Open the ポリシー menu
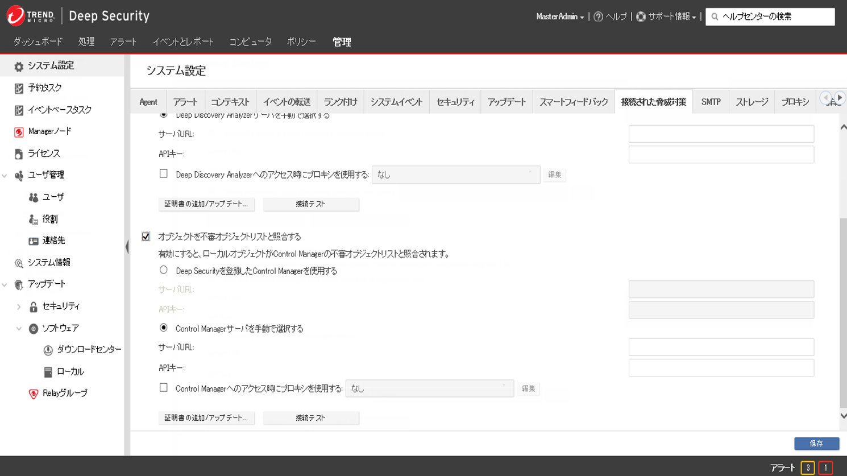The height and width of the screenshot is (476, 847). coord(301,42)
